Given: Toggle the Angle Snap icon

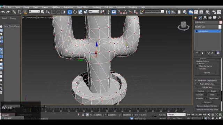Looking at the screenshot, I should click(x=125, y=12).
